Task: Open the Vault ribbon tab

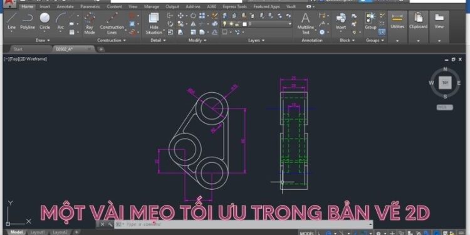Action: point(291,7)
